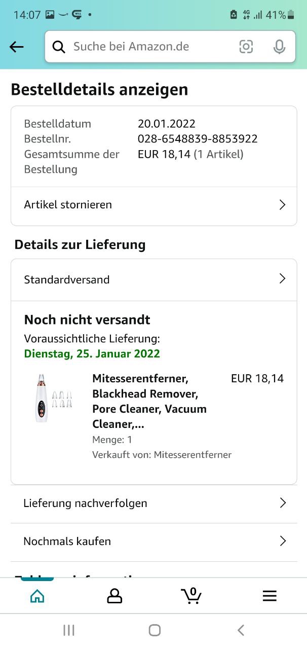Image resolution: width=307 pixels, height=649 pixels.
Task: Tap the microphone voice search icon
Action: [279, 47]
